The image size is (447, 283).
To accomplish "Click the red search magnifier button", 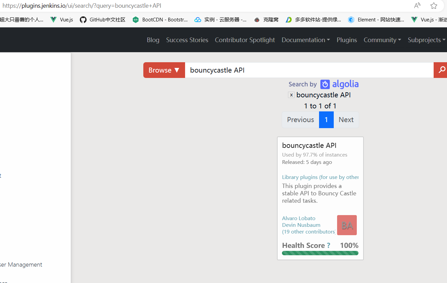I will click(440, 70).
